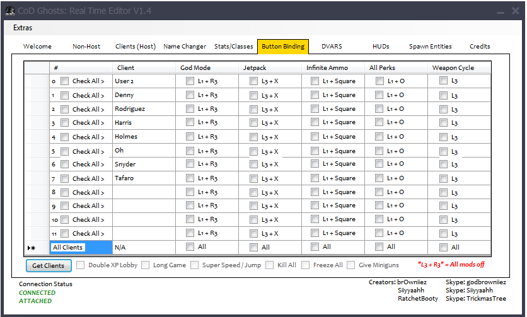Click client name Tafaro
527x317 pixels.
(x=124, y=178)
